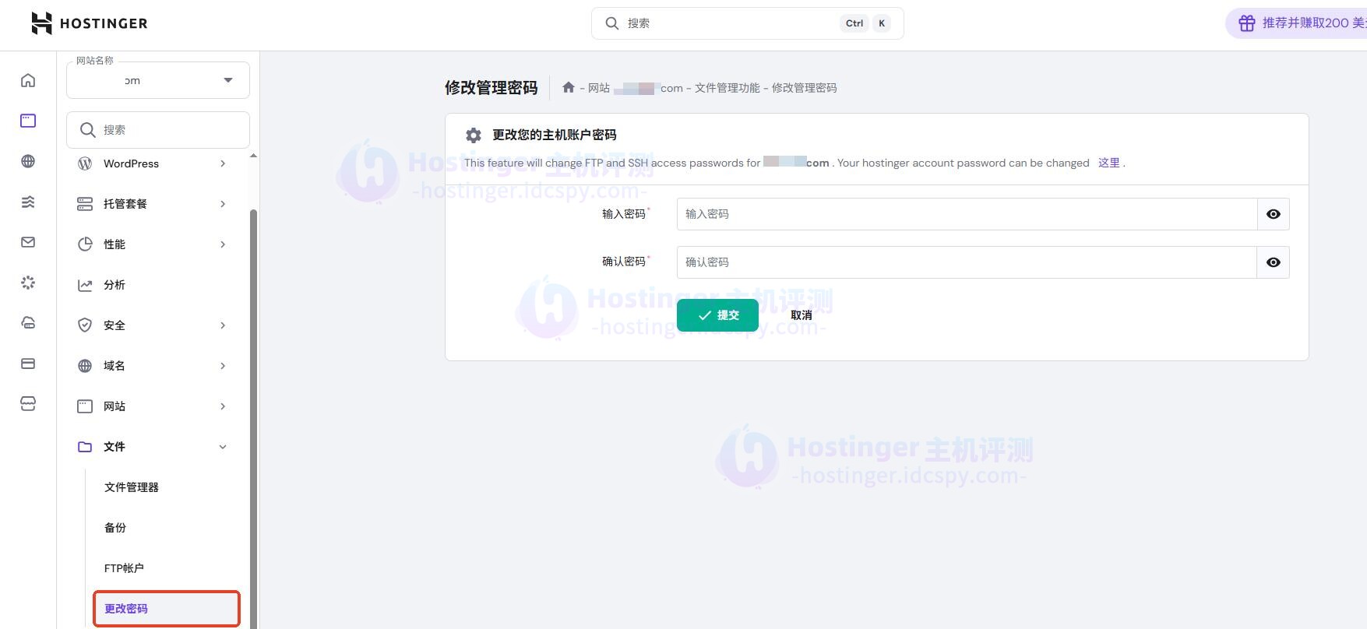The width and height of the screenshot is (1367, 629).
Task: Open the billing card icon in rail
Action: tap(28, 364)
